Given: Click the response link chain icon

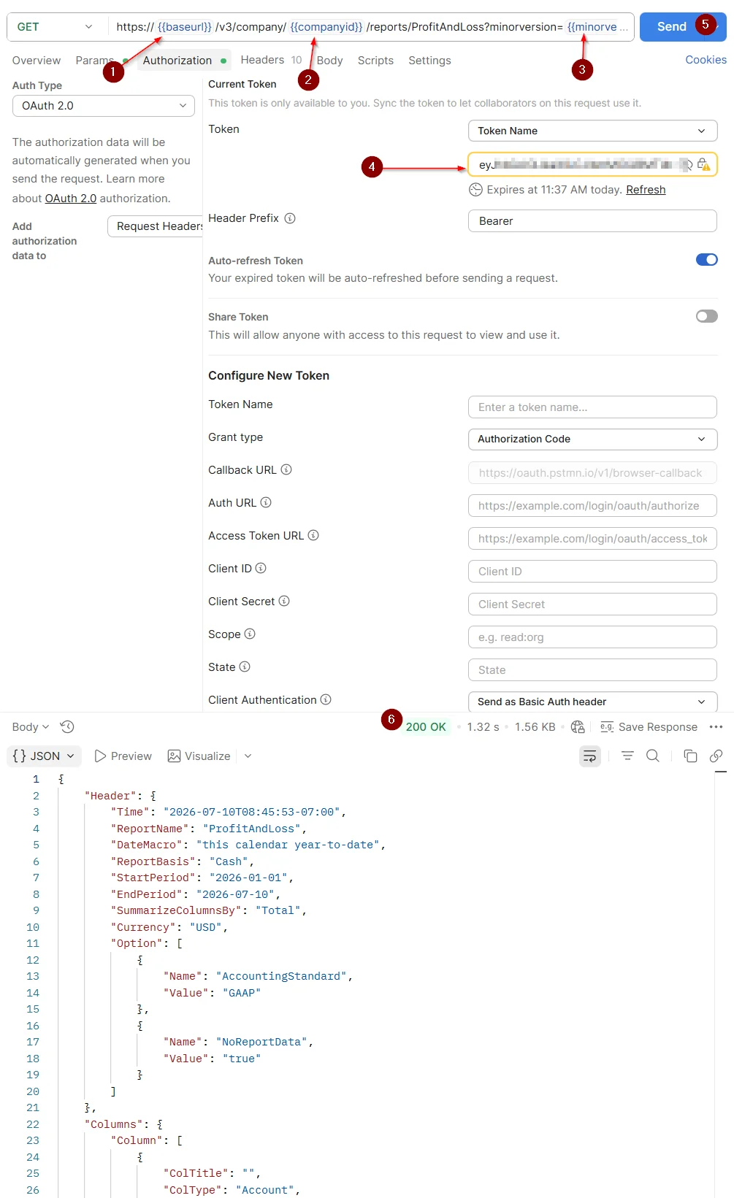Looking at the screenshot, I should click(716, 756).
